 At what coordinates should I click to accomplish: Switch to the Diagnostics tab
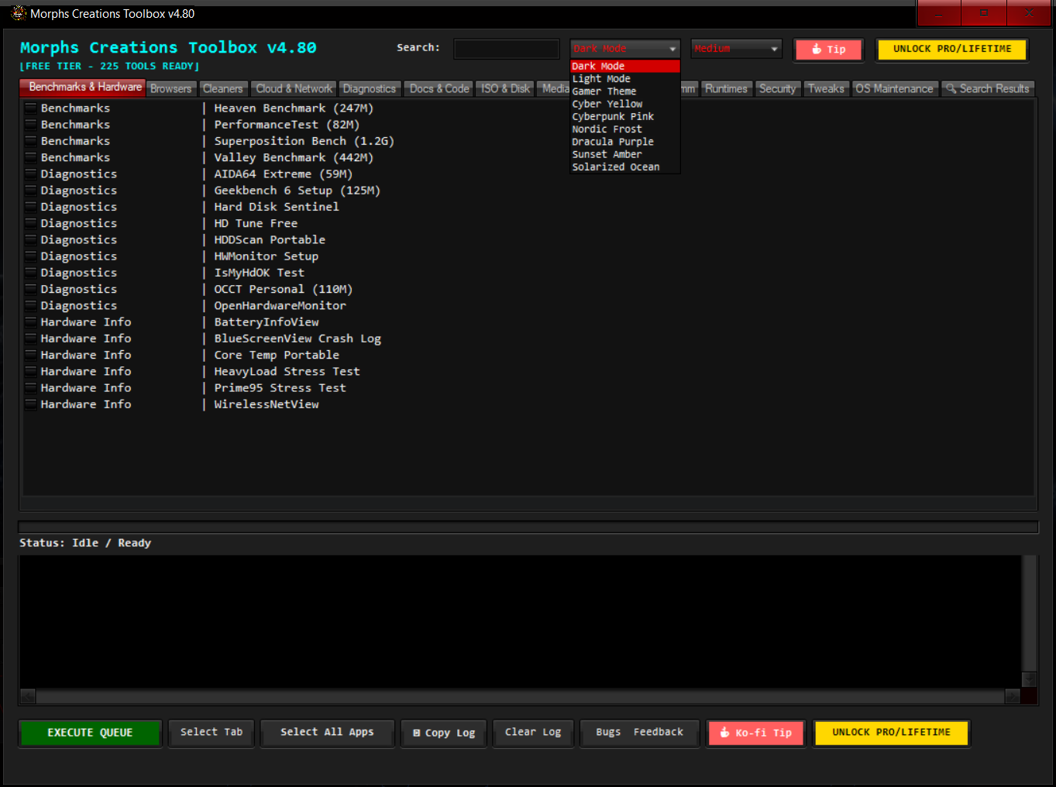click(370, 89)
